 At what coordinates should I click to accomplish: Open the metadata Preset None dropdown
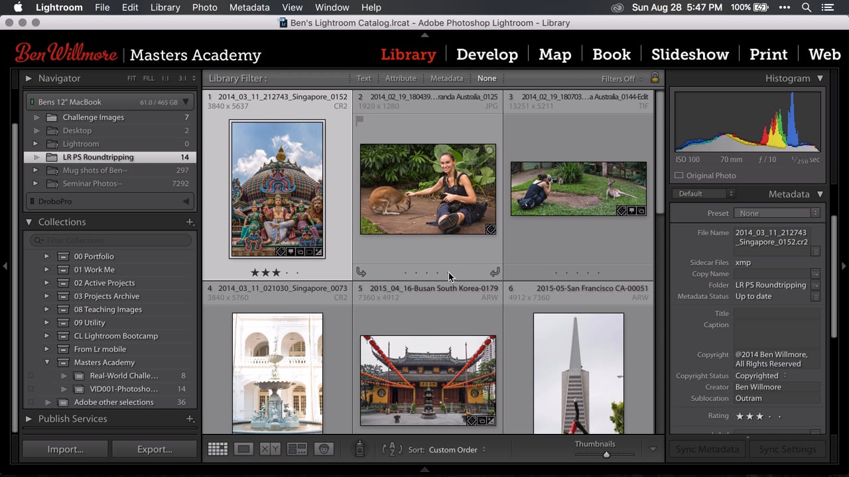[x=777, y=213]
